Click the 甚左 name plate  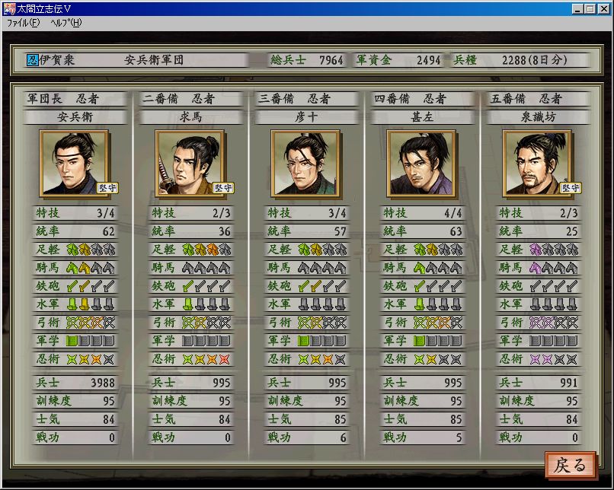click(x=423, y=117)
